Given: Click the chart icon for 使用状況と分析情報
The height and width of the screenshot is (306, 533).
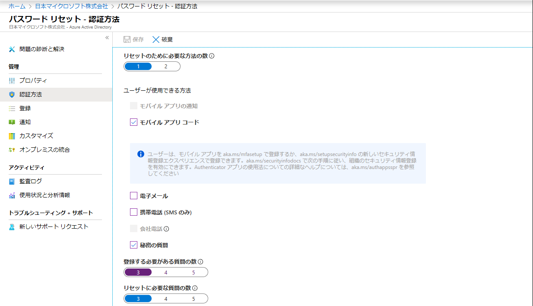Looking at the screenshot, I should coord(12,195).
